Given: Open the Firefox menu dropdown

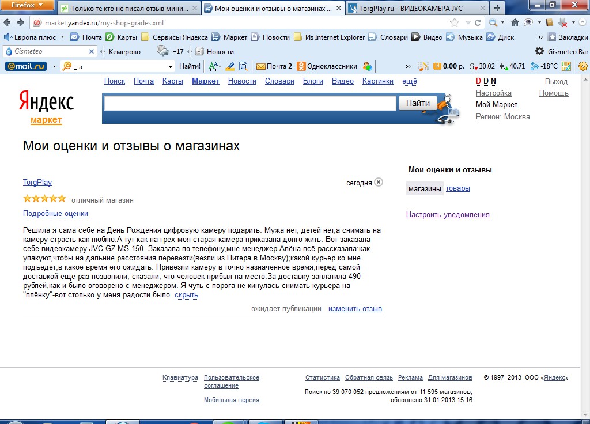Looking at the screenshot, I should (27, 5).
